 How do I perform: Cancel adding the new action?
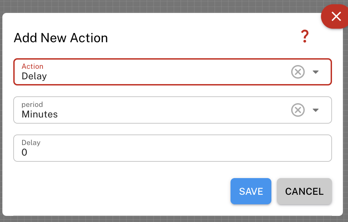(304, 191)
